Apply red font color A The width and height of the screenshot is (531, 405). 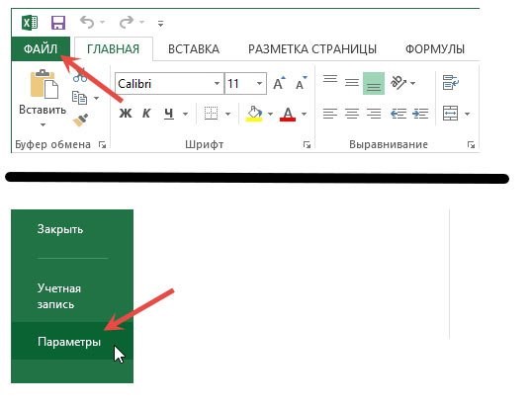(x=288, y=114)
